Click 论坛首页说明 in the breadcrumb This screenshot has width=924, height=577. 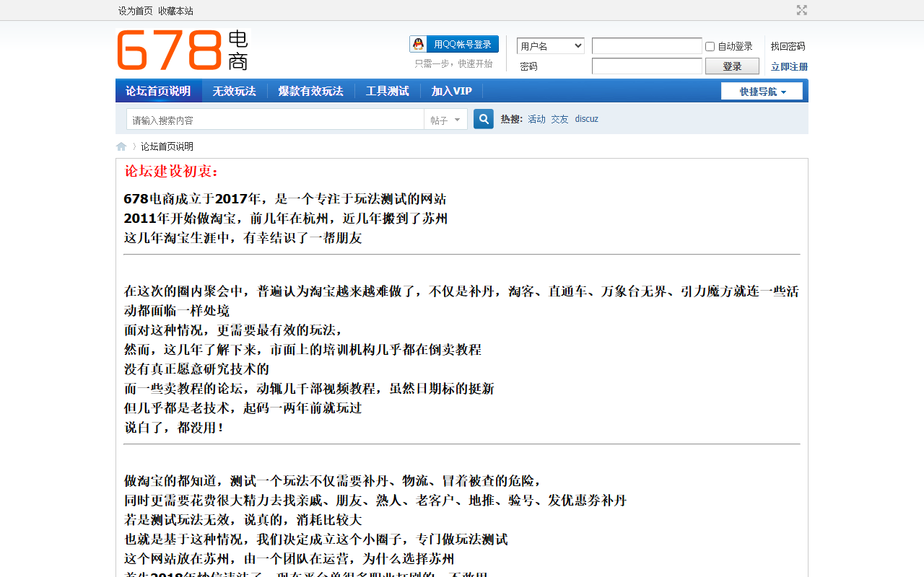coord(167,146)
